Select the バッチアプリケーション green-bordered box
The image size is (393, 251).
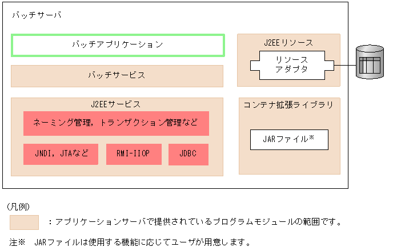pos(118,44)
